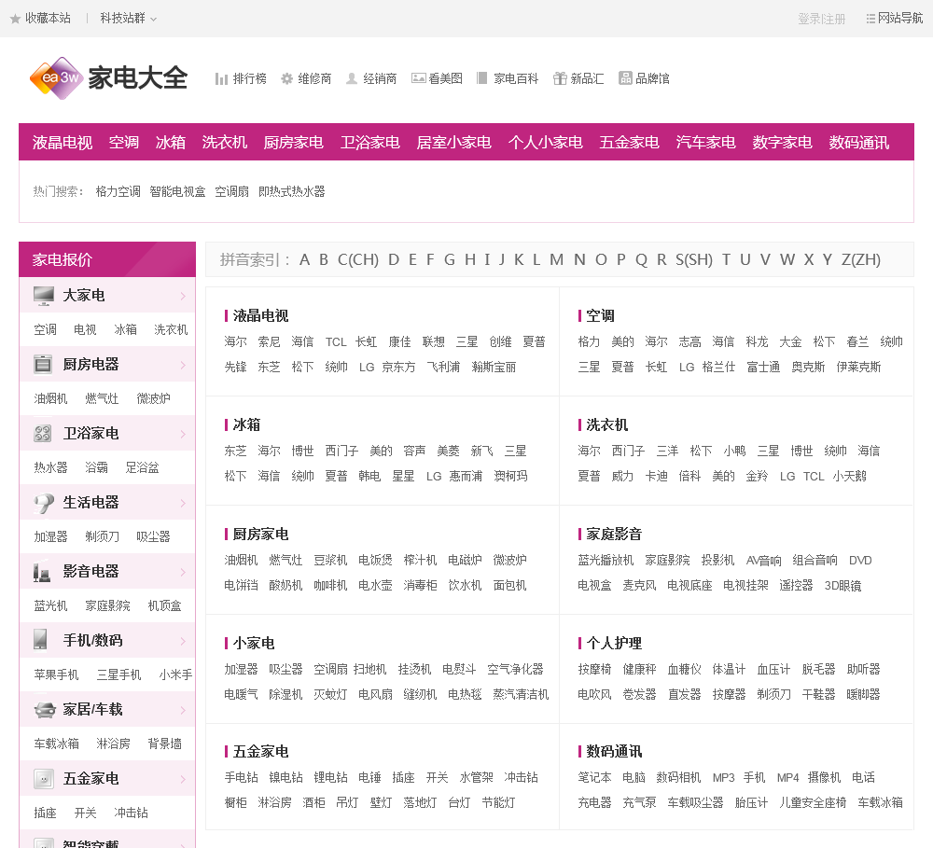Click 索尼 under 液晶电视
The width and height of the screenshot is (933, 848).
click(269, 341)
